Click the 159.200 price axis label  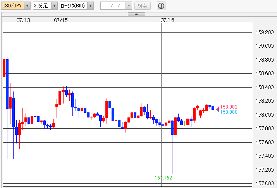265,32
